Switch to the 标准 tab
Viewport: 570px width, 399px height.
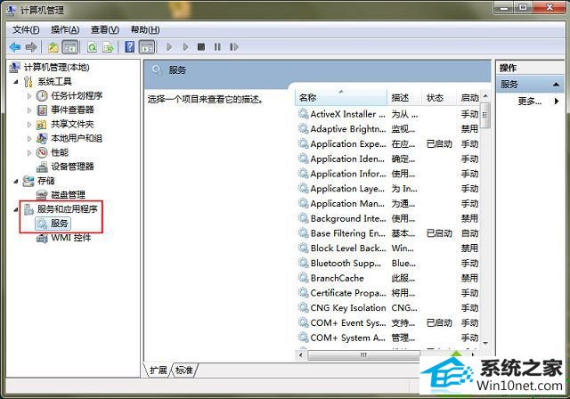(184, 370)
